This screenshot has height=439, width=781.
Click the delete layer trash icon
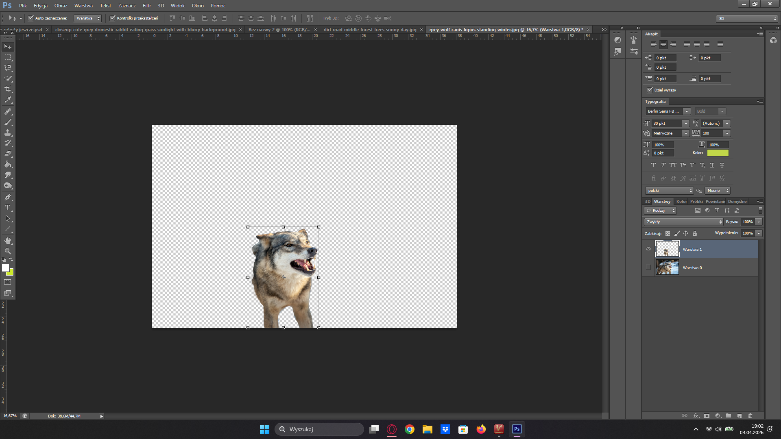[750, 416]
